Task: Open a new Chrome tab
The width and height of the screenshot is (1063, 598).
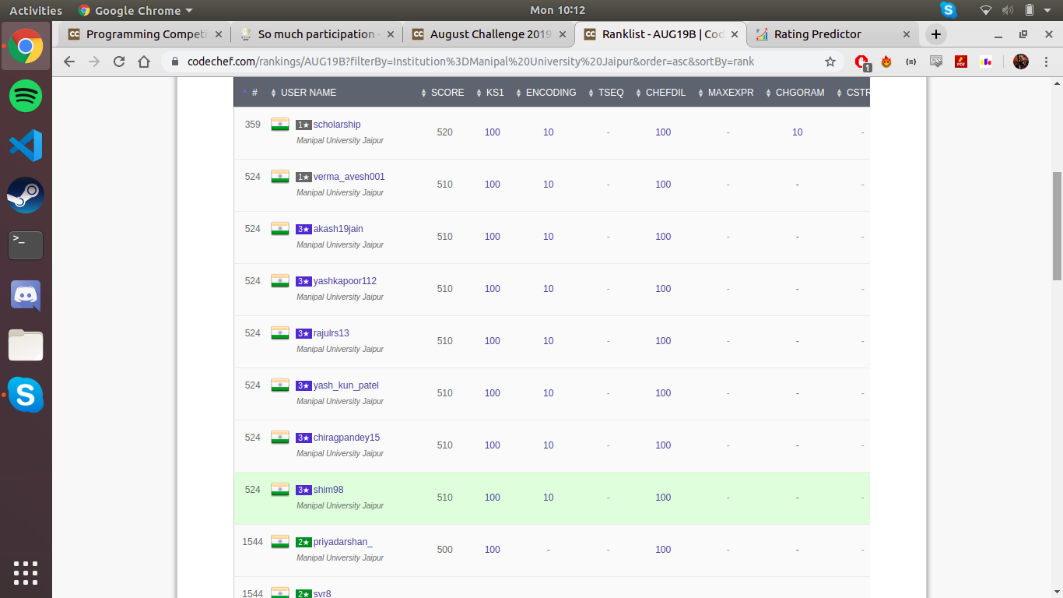Action: (936, 34)
